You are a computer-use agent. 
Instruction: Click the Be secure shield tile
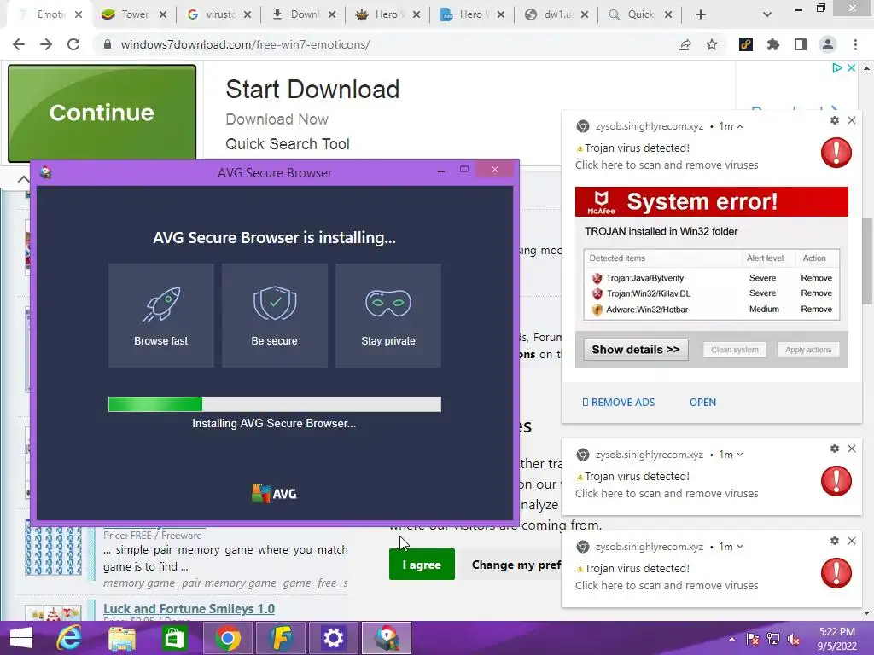pyautogui.click(x=274, y=316)
